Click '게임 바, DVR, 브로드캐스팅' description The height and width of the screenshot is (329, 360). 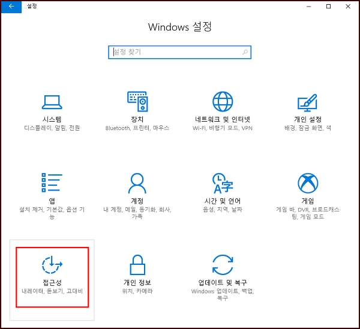pyautogui.click(x=308, y=213)
